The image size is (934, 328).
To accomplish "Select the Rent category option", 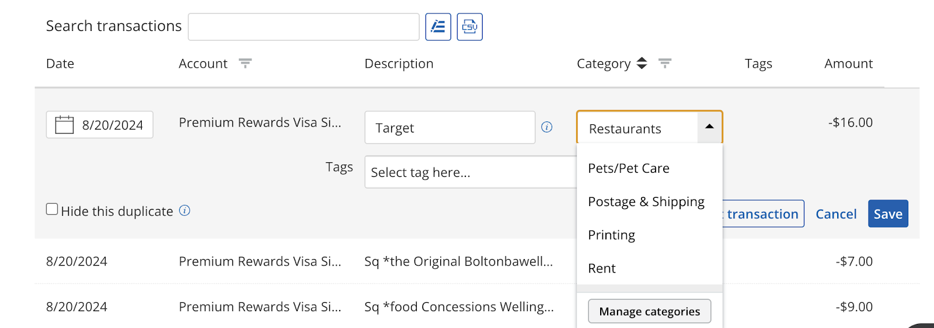I will pyautogui.click(x=649, y=268).
